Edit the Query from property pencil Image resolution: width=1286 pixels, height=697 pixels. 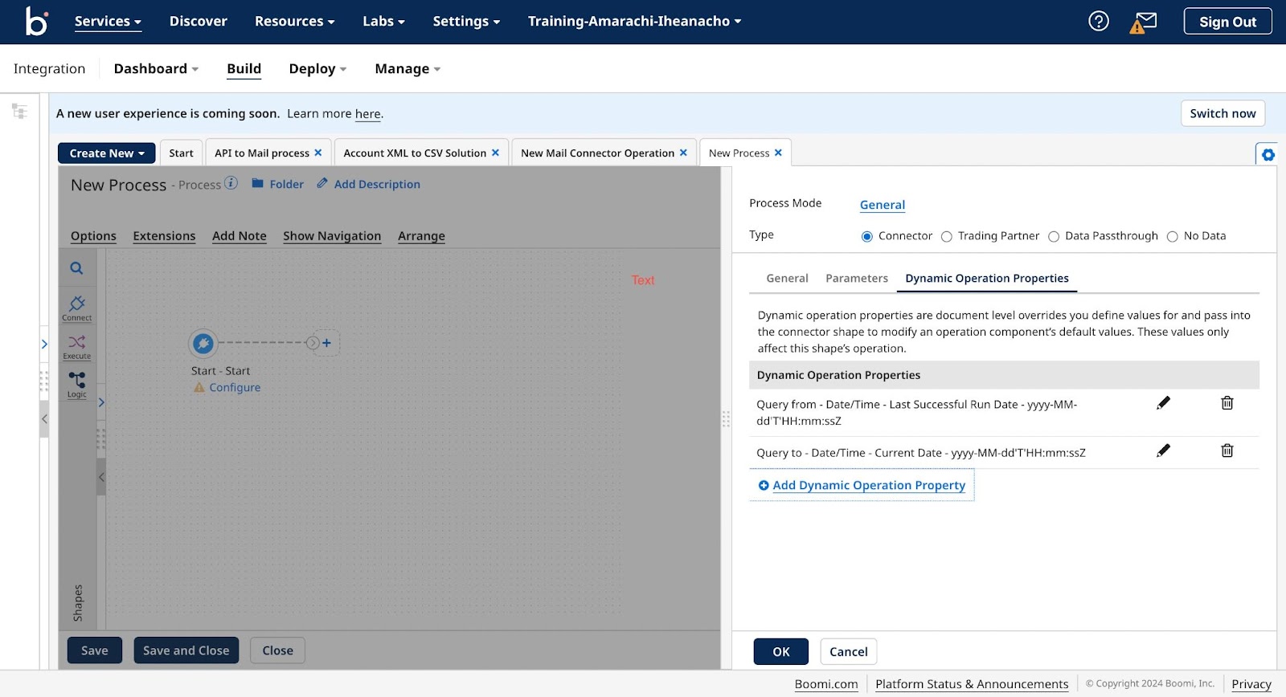(1163, 403)
